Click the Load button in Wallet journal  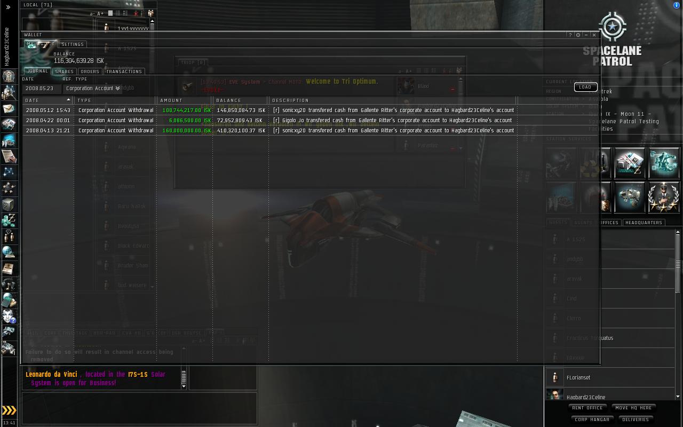pyautogui.click(x=585, y=87)
